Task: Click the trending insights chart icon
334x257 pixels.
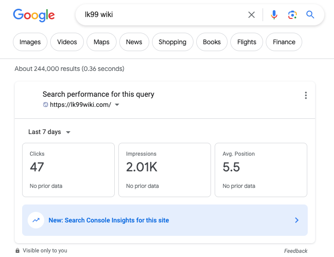Action: coord(35,220)
